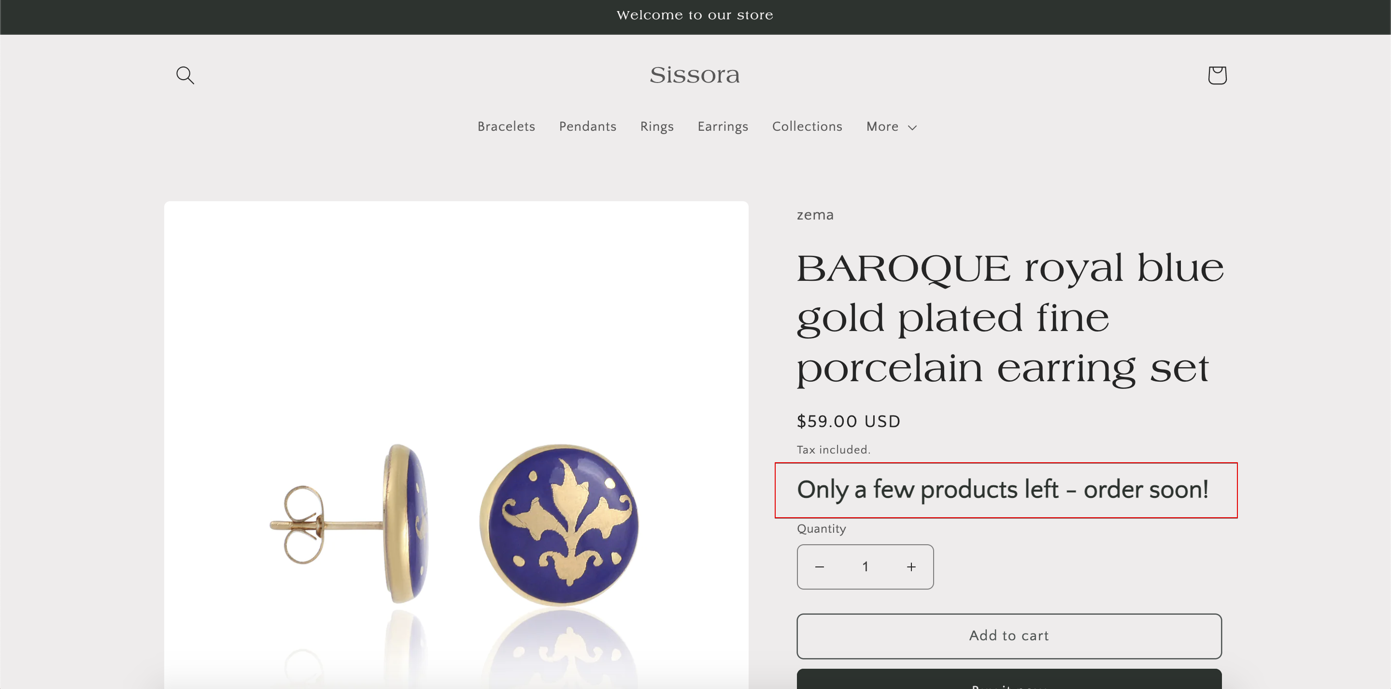
Task: Navigate to the Rings section
Action: pyautogui.click(x=657, y=127)
